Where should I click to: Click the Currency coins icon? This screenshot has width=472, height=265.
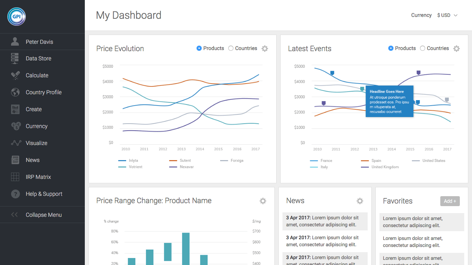[x=15, y=126]
